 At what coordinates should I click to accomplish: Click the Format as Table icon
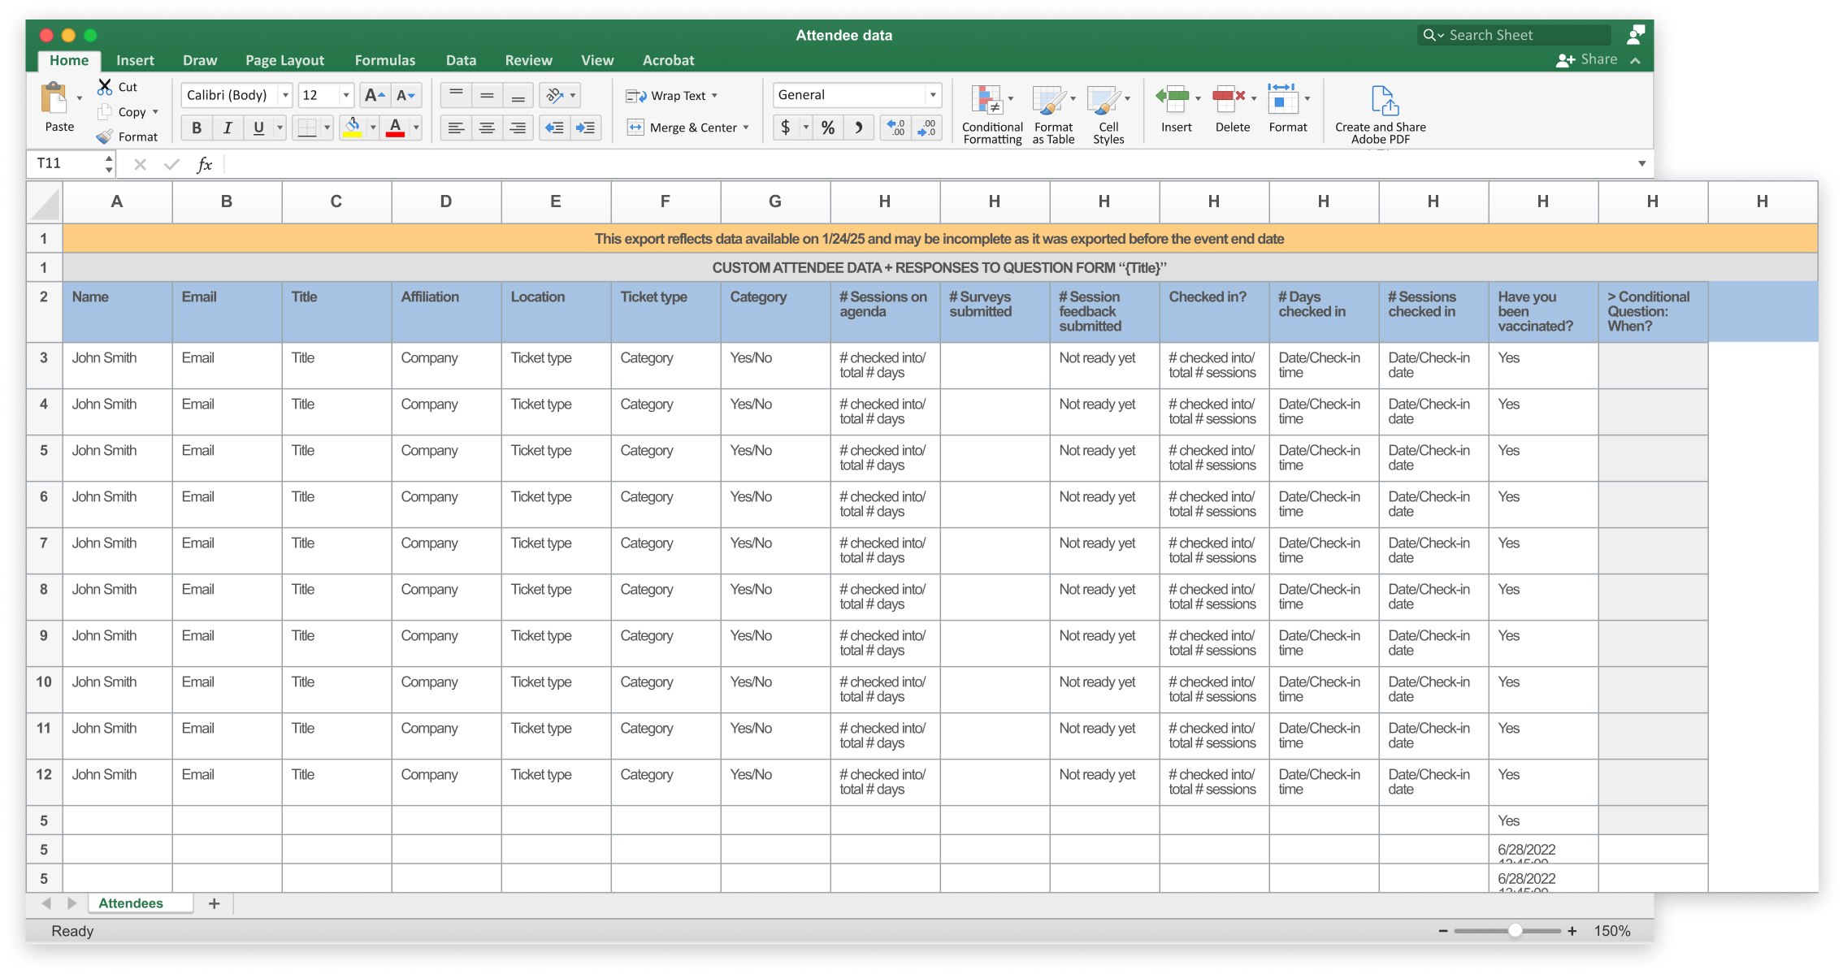pos(1049,101)
